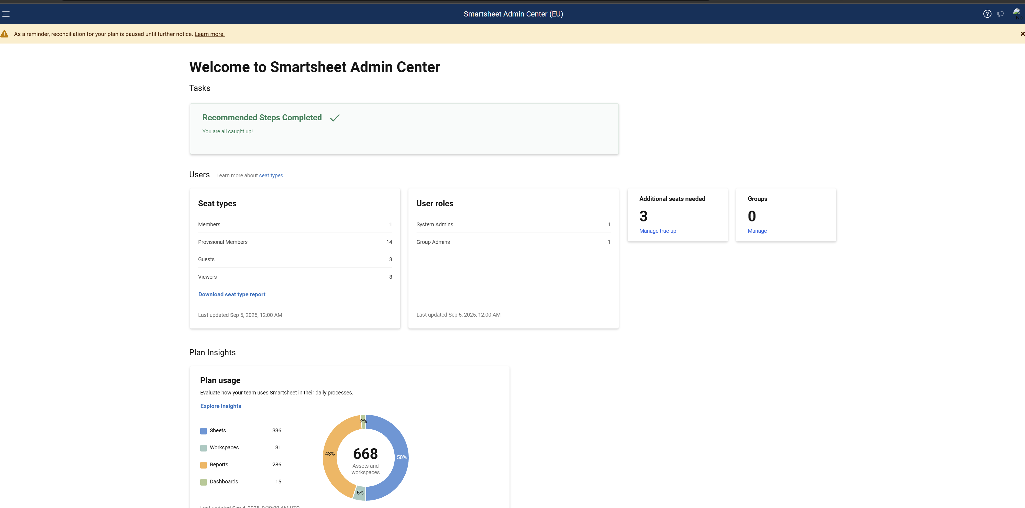The width and height of the screenshot is (1025, 508).
Task: Click the You are all caught up message
Action: (227, 131)
